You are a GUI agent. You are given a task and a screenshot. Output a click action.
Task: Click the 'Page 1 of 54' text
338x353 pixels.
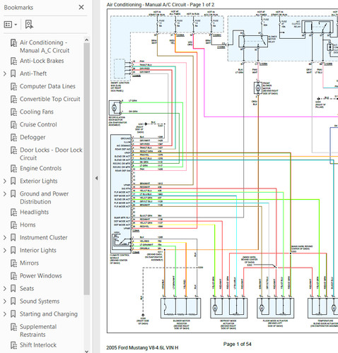[238, 345]
